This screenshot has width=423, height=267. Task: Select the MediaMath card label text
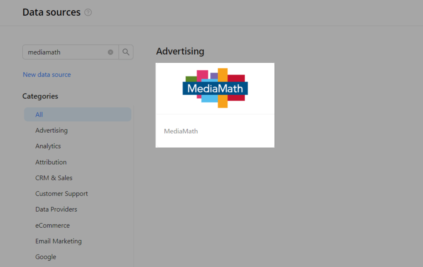[x=181, y=131]
